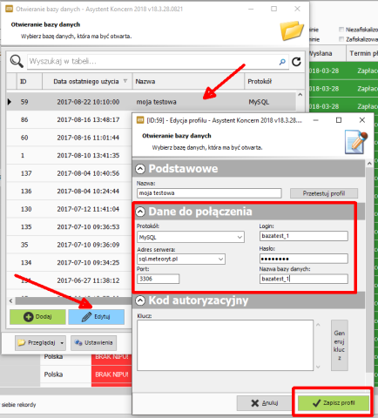This screenshot has height=418, width=378.
Task: Click the green Dodaj plus button
Action: click(x=37, y=317)
